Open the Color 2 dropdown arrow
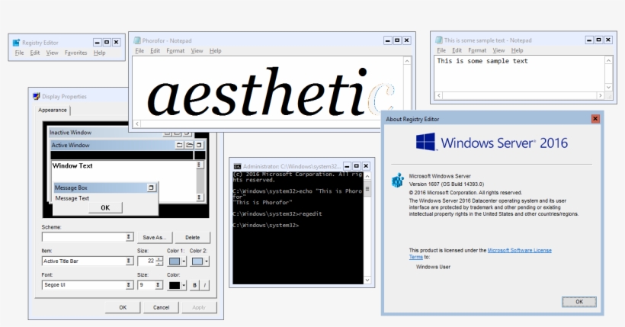 [x=206, y=261]
